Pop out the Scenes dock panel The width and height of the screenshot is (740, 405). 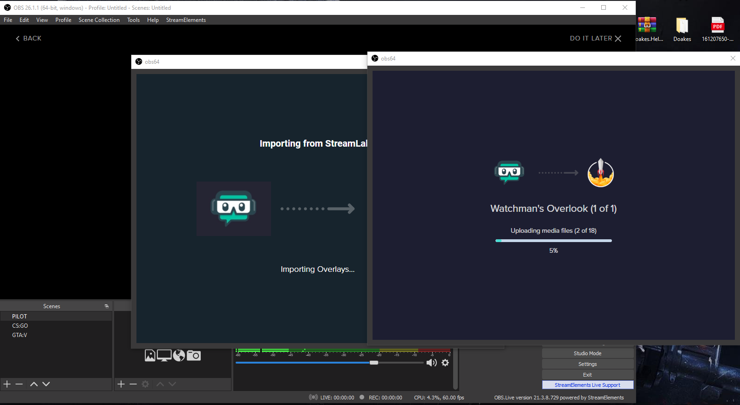point(107,306)
